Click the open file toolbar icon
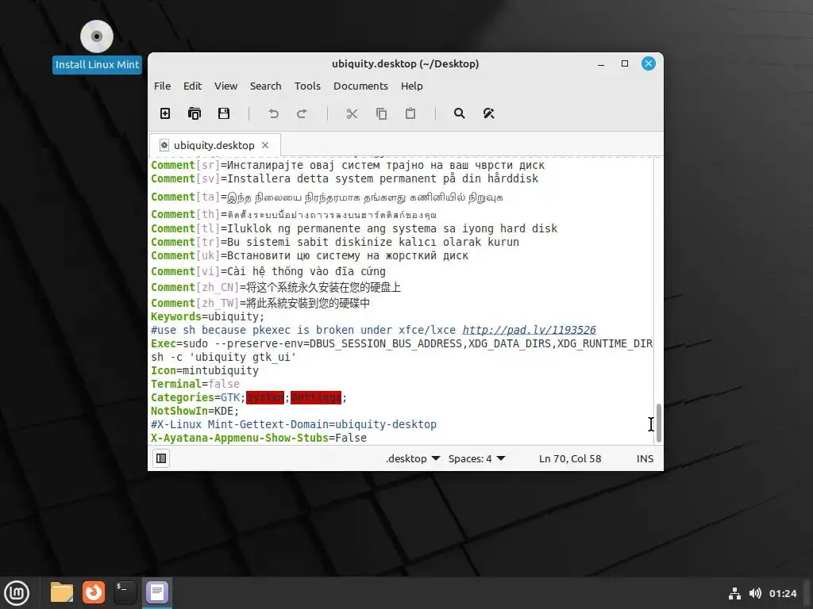This screenshot has height=609, width=813. pos(195,113)
